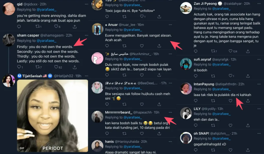This screenshot has width=264, height=154.
Task: Open Zan Ji Pyeong's profile name
Action: [x=205, y=4]
